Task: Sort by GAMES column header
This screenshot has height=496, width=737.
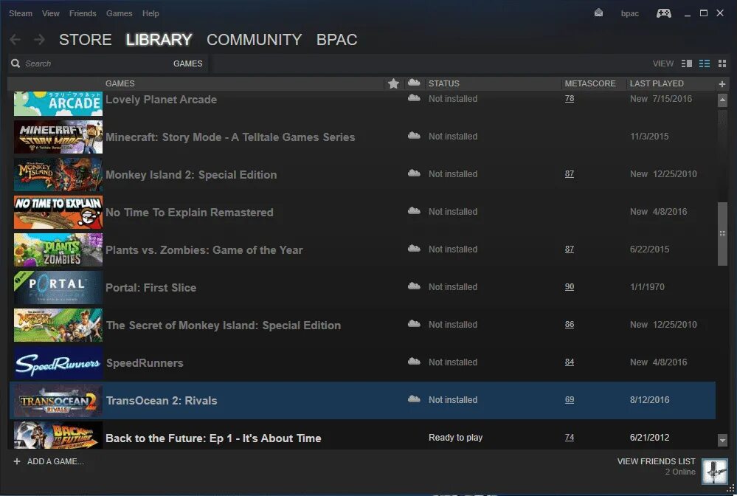Action: coord(120,83)
